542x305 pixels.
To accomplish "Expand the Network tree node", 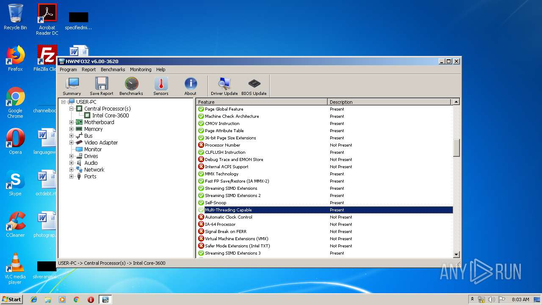I will tap(72, 169).
